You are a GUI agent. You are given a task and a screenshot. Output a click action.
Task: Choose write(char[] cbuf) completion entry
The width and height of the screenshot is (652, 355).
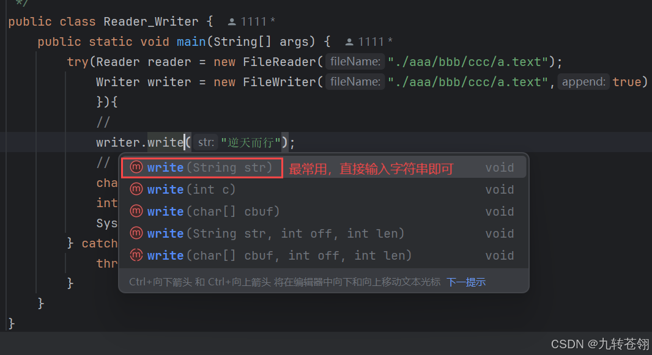click(324, 212)
